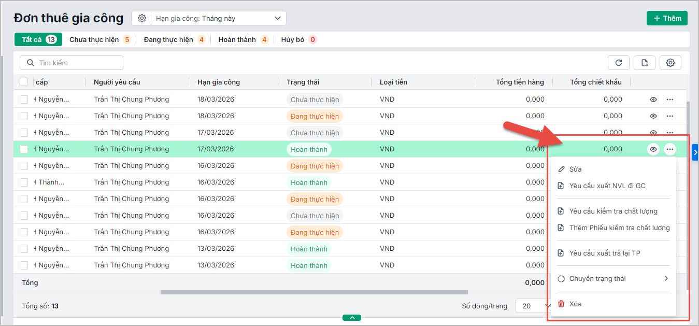Click the red trash Xóa icon
This screenshot has width=699, height=326.
561,304
